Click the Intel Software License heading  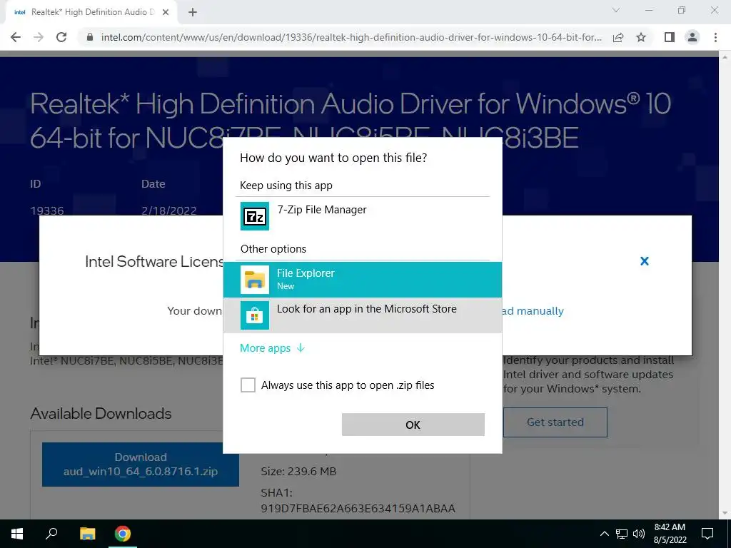point(154,261)
